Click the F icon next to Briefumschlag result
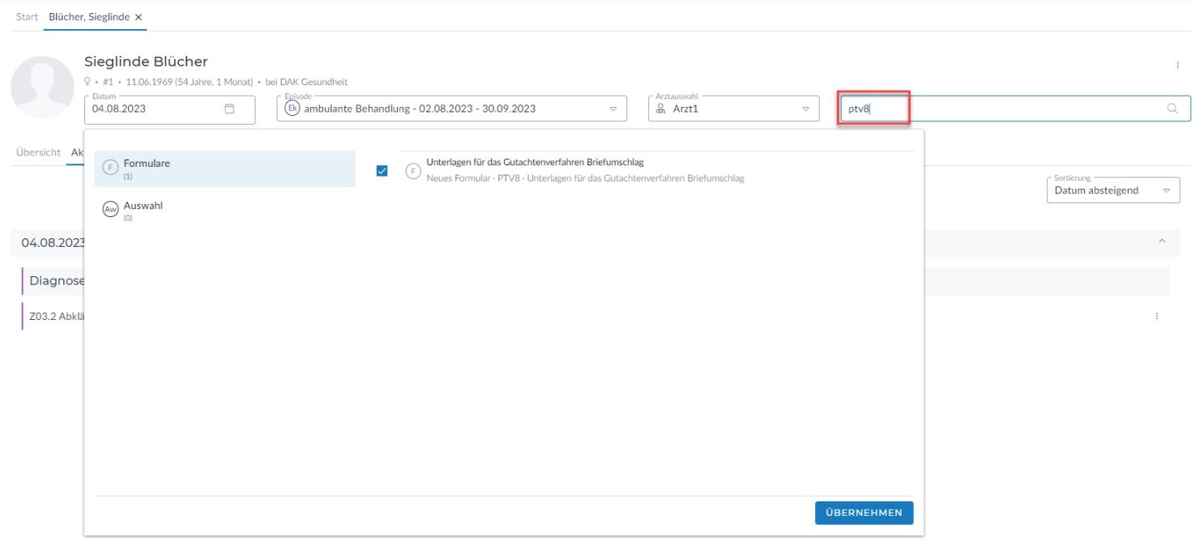The width and height of the screenshot is (1195, 554). click(413, 171)
